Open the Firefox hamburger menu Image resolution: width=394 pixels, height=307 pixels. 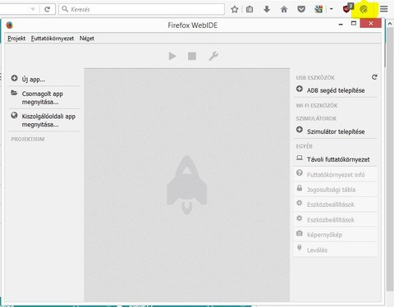(x=384, y=9)
